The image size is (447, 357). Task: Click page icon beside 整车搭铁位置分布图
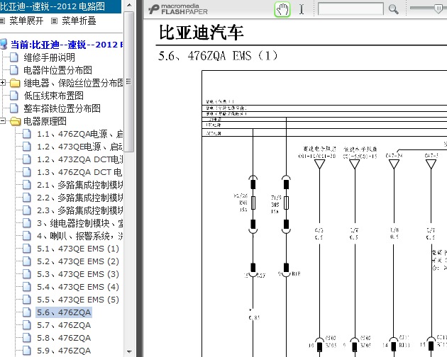click(x=14, y=108)
